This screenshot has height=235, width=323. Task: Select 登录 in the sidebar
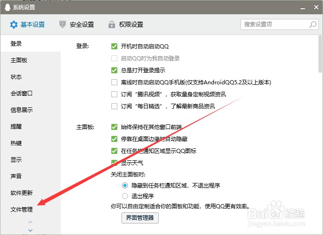(31, 43)
